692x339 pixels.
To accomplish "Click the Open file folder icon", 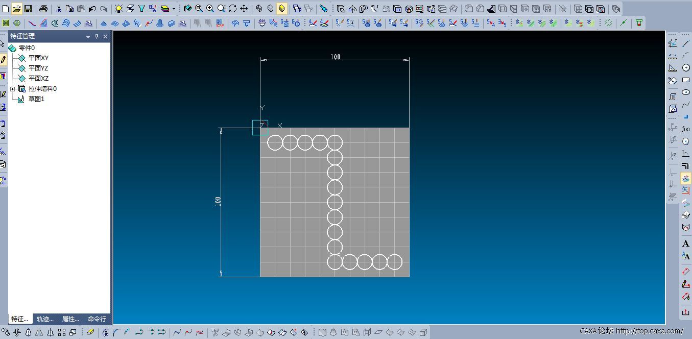I will point(16,9).
